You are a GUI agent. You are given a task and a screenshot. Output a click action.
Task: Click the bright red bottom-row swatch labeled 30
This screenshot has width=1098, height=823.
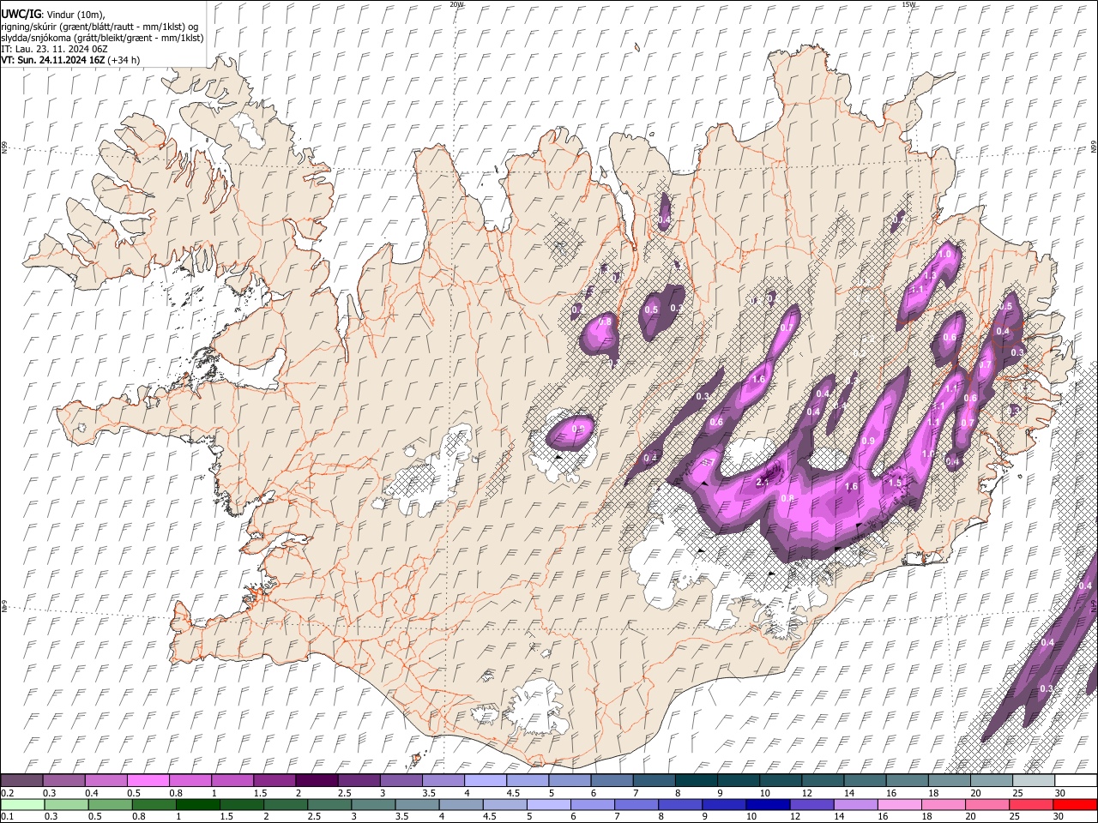pos(1076,804)
